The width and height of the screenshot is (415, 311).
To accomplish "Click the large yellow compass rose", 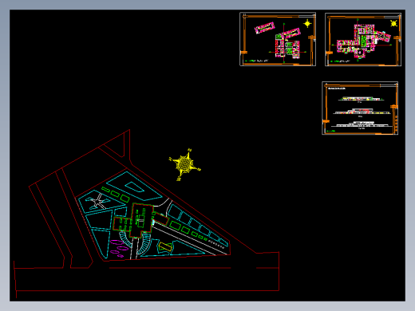I will (x=185, y=164).
